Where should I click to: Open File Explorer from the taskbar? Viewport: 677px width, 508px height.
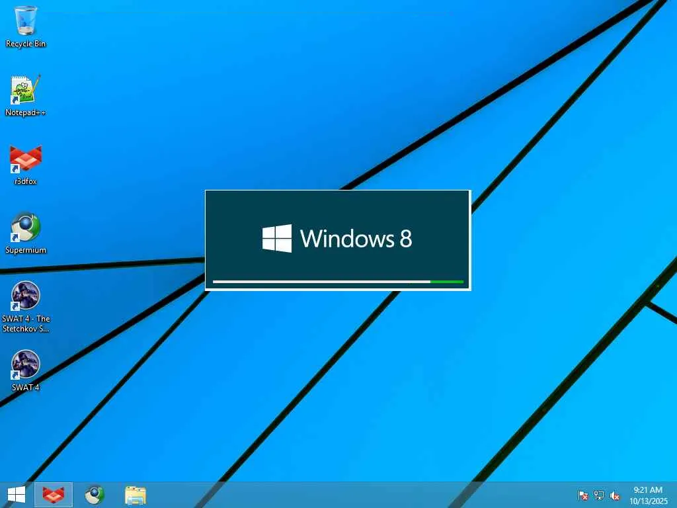pyautogui.click(x=135, y=495)
